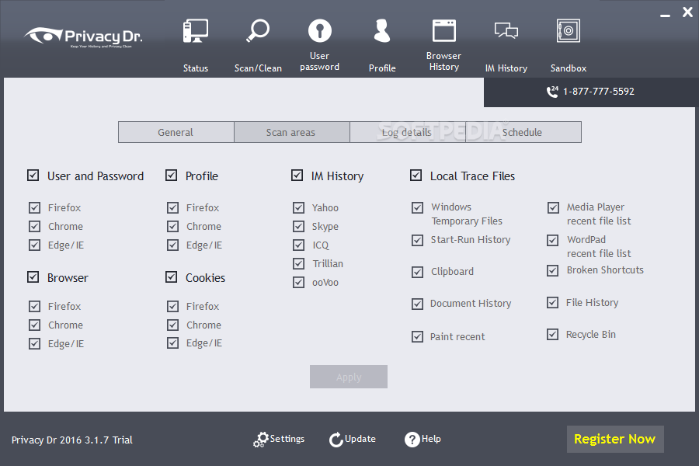699x466 pixels.
Task: Uncheck Edge/IE under Profile
Action: pos(172,245)
